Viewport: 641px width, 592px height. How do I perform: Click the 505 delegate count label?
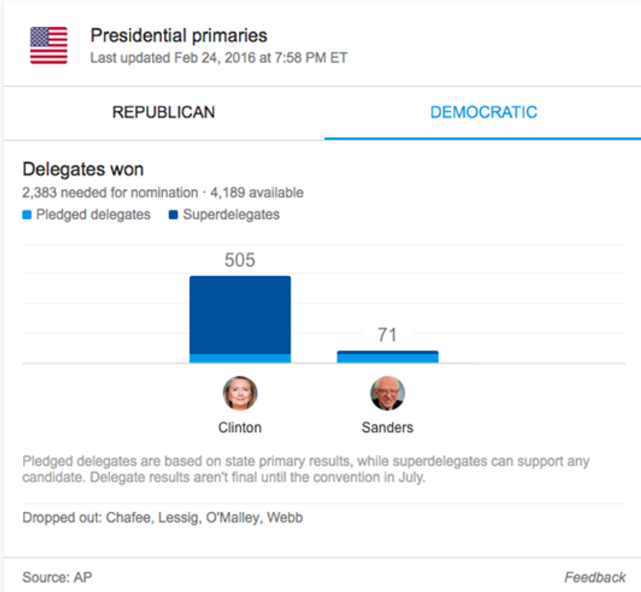coord(240,261)
